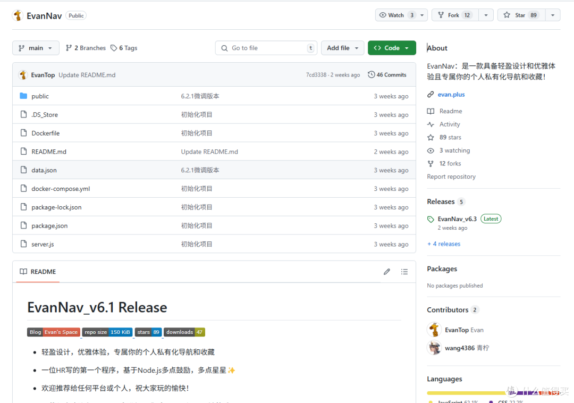Click EvanTop contributor avatar
Viewport: 574px width, 403px height.
point(434,330)
